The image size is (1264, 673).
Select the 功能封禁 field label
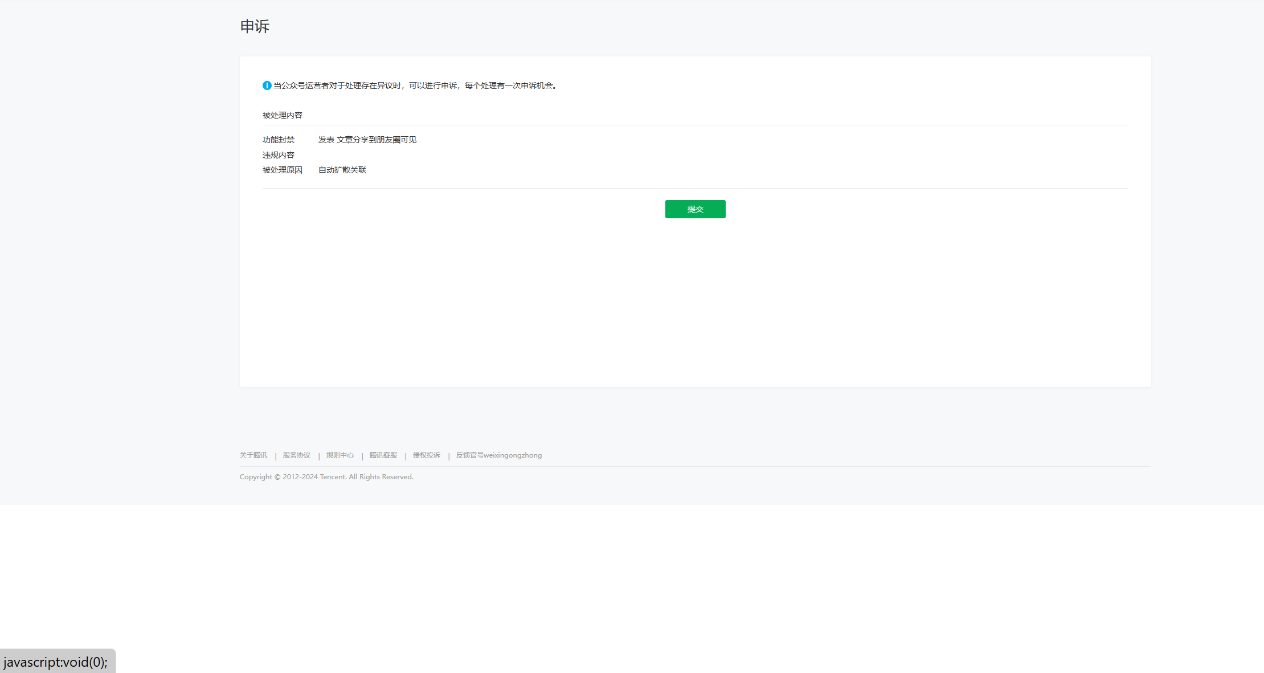(x=278, y=140)
